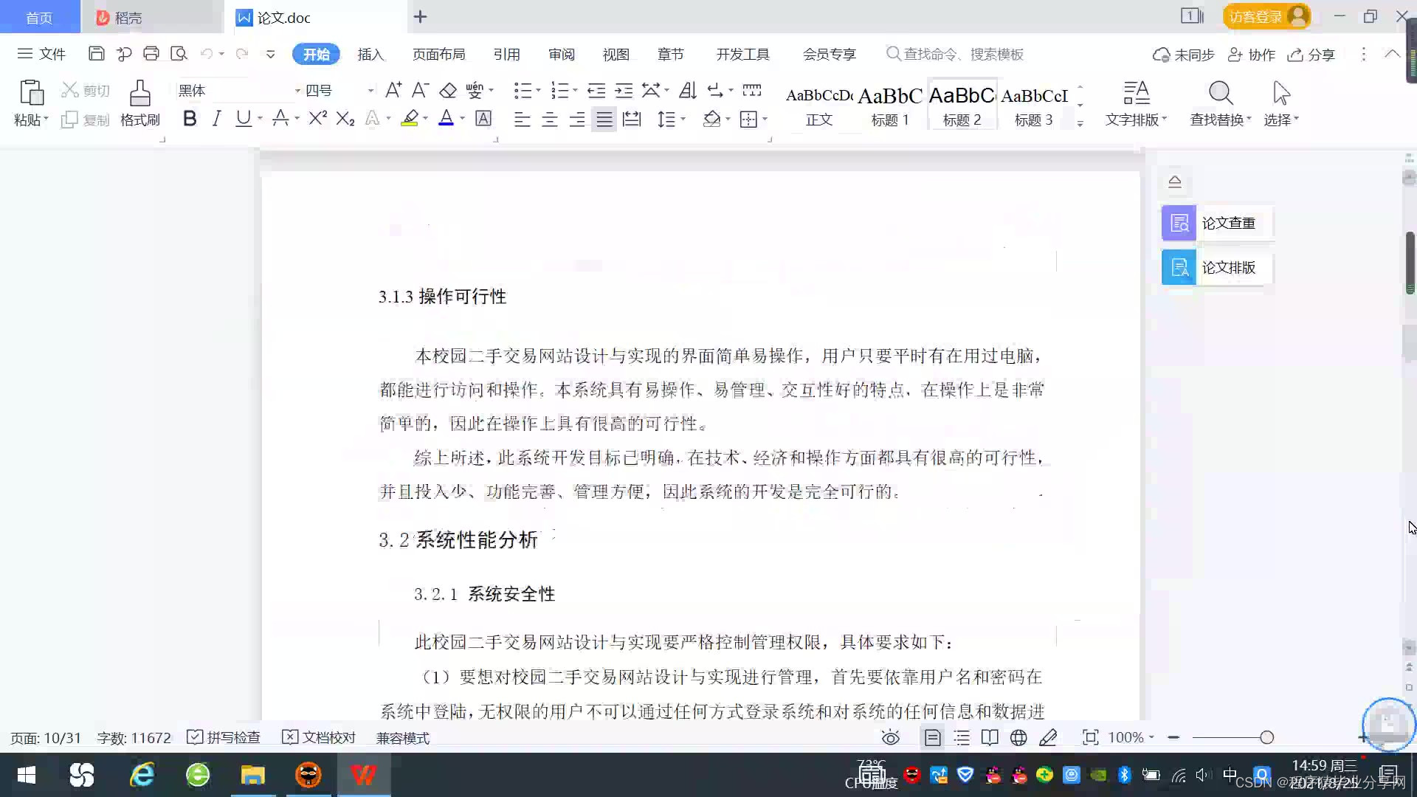Viewport: 1417px width, 797px height.
Task: Expand the styles gallery list
Action: click(x=1080, y=124)
